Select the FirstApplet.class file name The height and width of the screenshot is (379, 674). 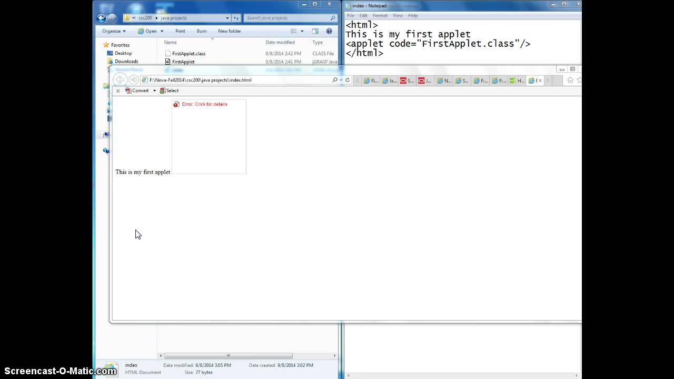pos(189,53)
